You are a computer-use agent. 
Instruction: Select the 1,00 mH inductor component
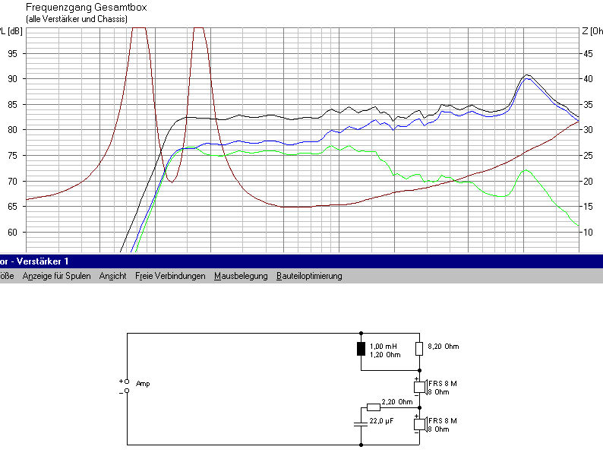[361, 349]
